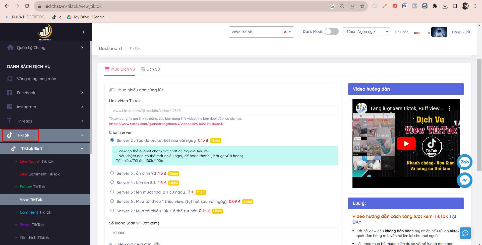Switch to the Lịch Sử tab

click(150, 69)
